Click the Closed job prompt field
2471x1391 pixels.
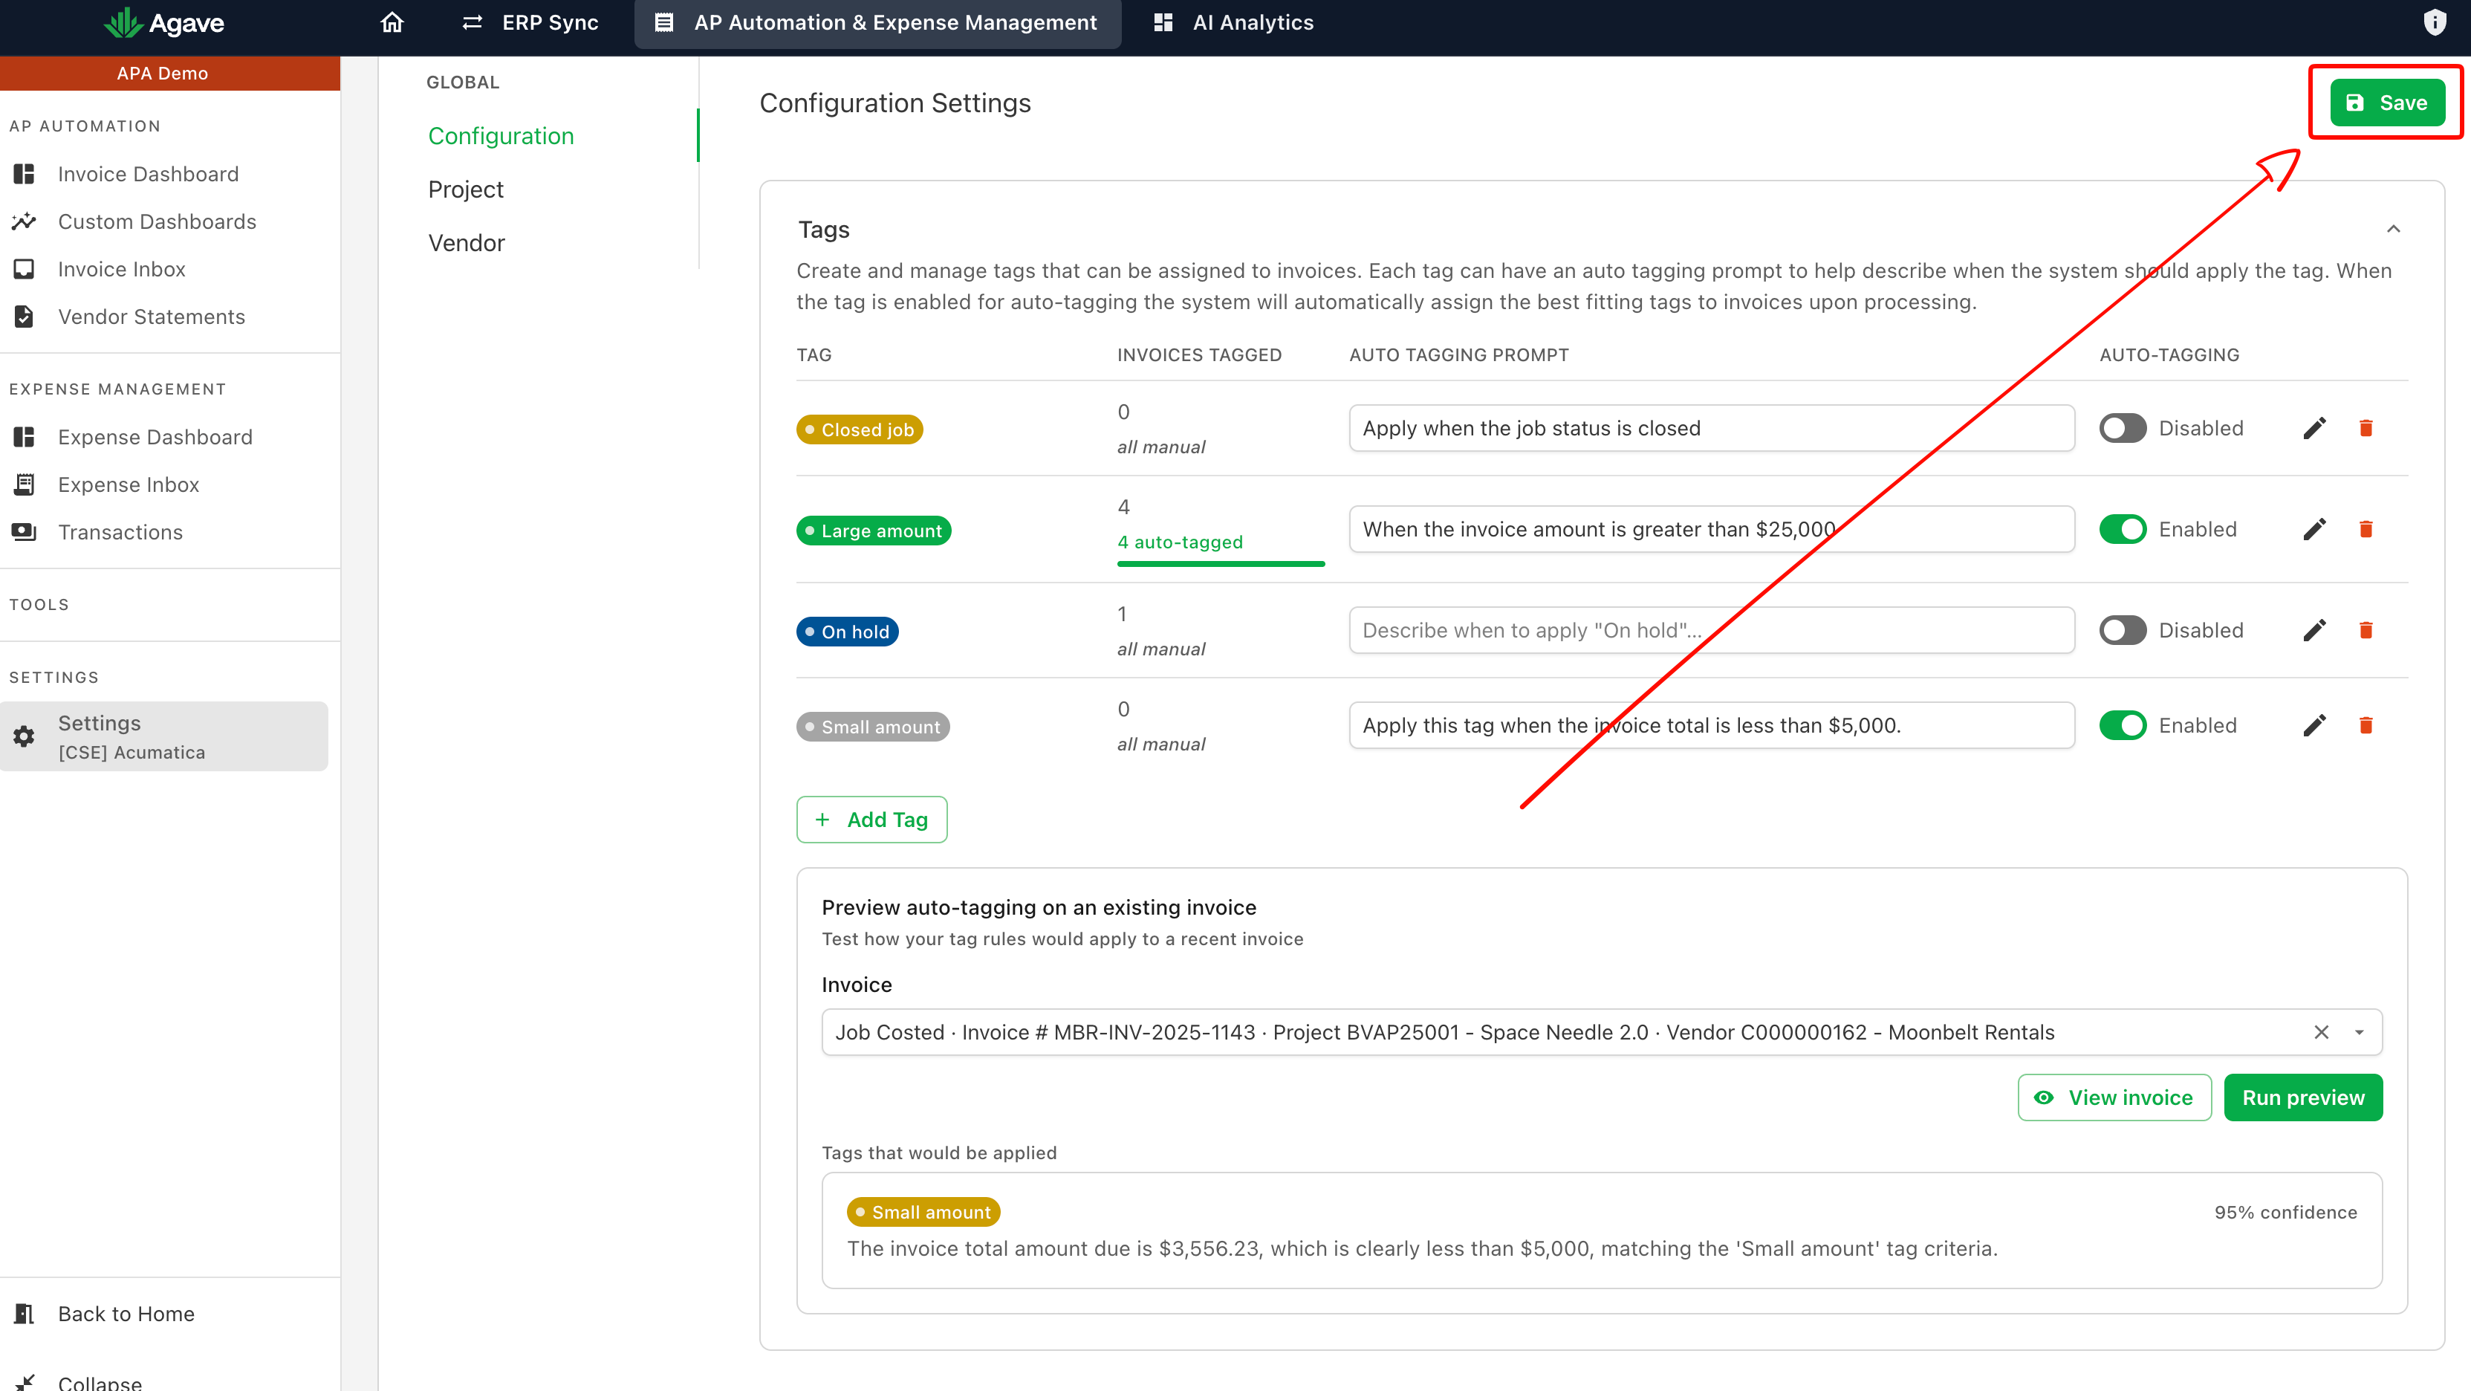[1711, 428]
